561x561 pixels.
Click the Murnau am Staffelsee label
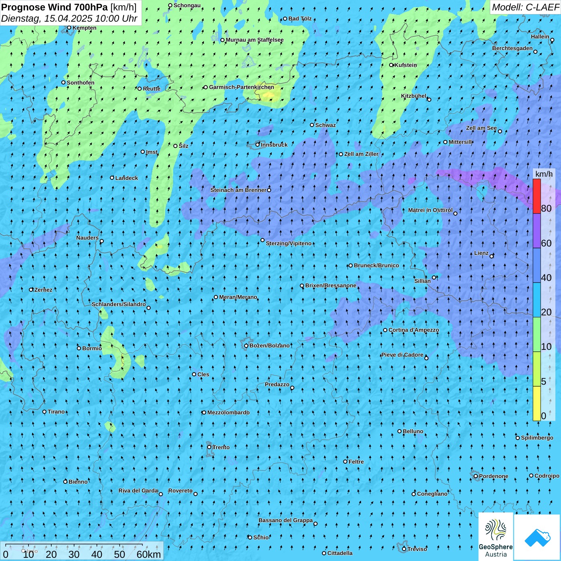[254, 40]
